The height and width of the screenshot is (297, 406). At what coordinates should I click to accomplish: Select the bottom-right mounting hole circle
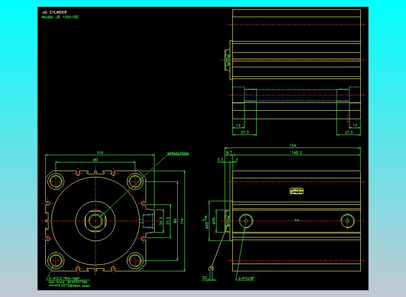135,260
